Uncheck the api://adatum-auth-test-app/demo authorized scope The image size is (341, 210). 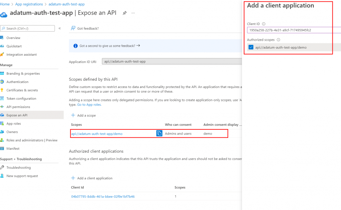[x=251, y=47]
